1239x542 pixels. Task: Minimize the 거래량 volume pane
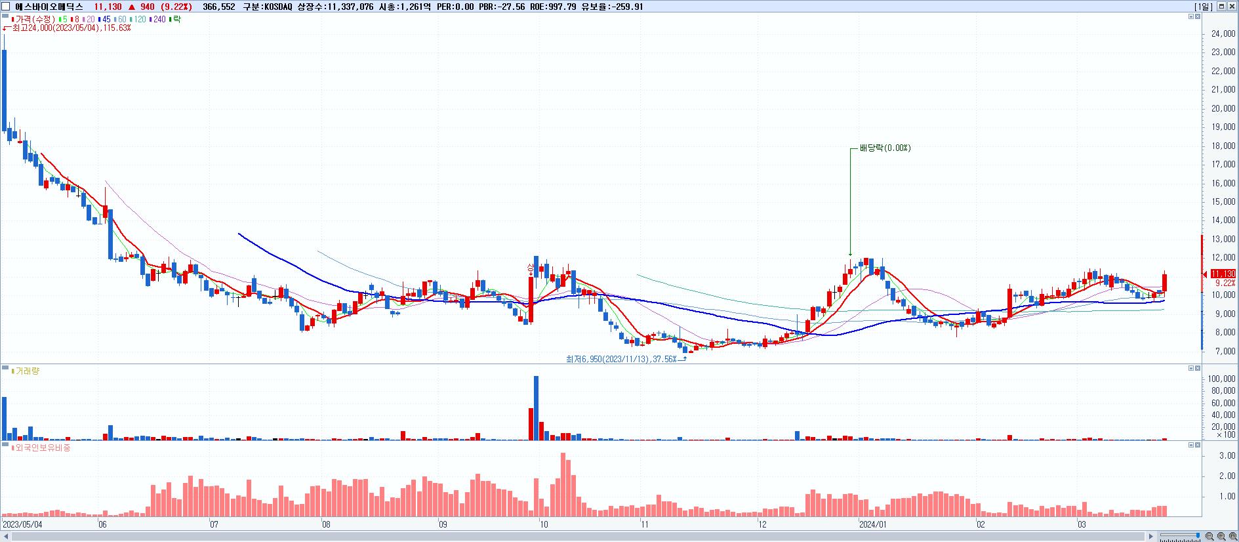coord(1191,368)
